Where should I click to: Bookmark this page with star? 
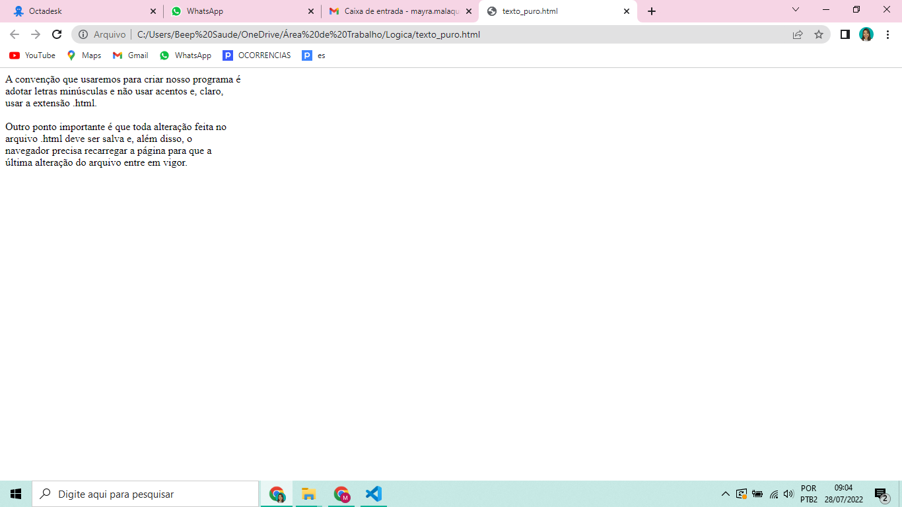pos(819,34)
